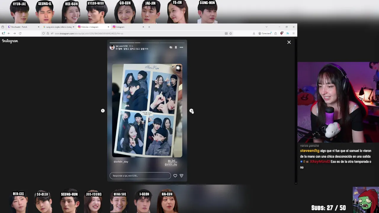
Task: Click the green zombie avatar image
Action: [x=366, y=200]
